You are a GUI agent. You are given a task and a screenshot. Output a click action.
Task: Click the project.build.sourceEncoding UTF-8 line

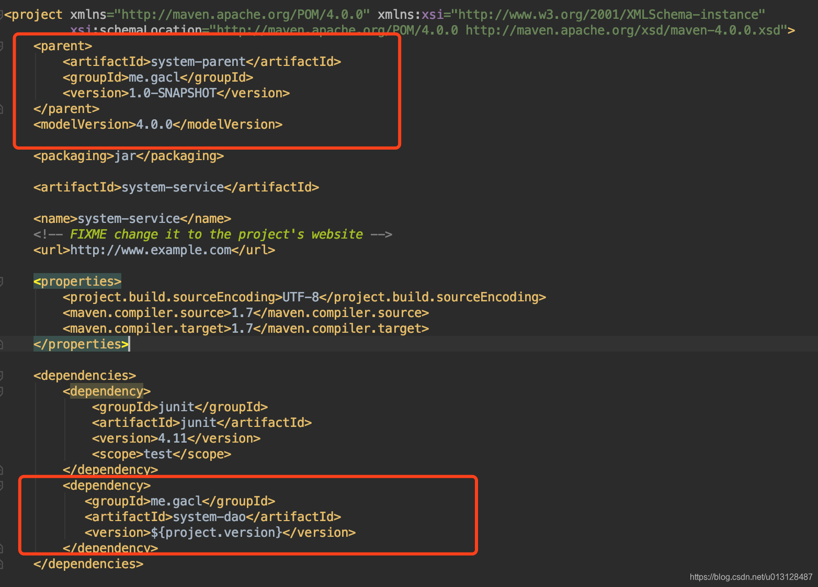click(304, 297)
